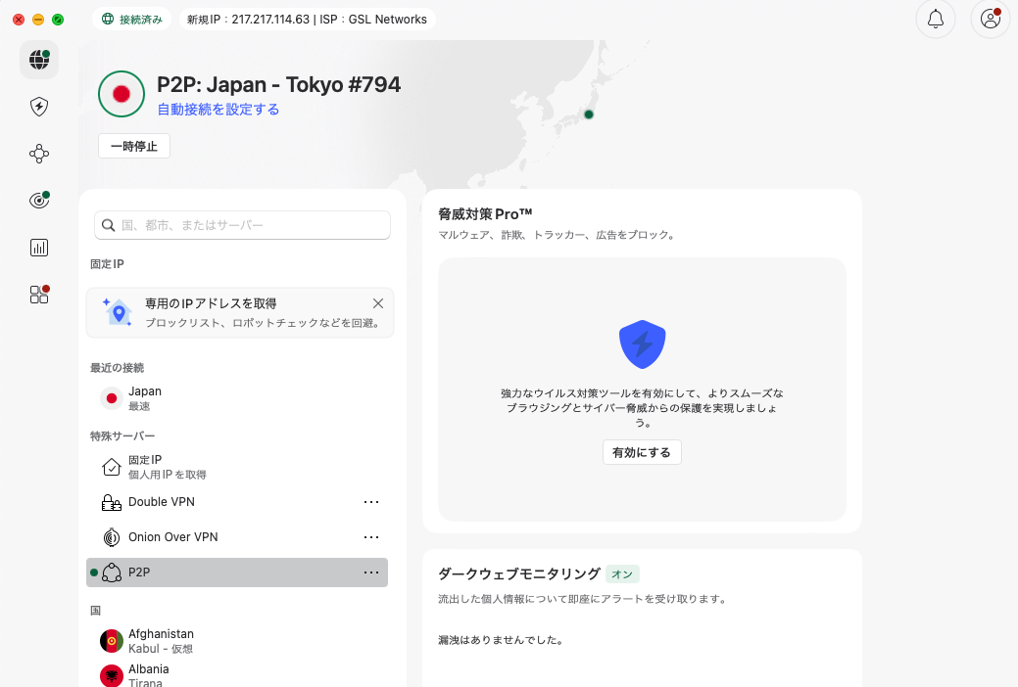Image resolution: width=1018 pixels, height=687 pixels.
Task: Click the 自動接続を設定する link
Action: click(218, 110)
